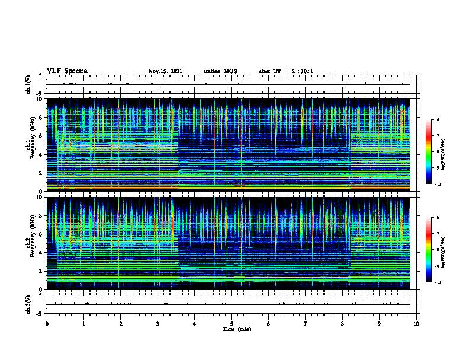This screenshot has height=363, width=469.
Task: Click the ch.2 colorbar log(PSD) unit label
Action: pos(444,253)
